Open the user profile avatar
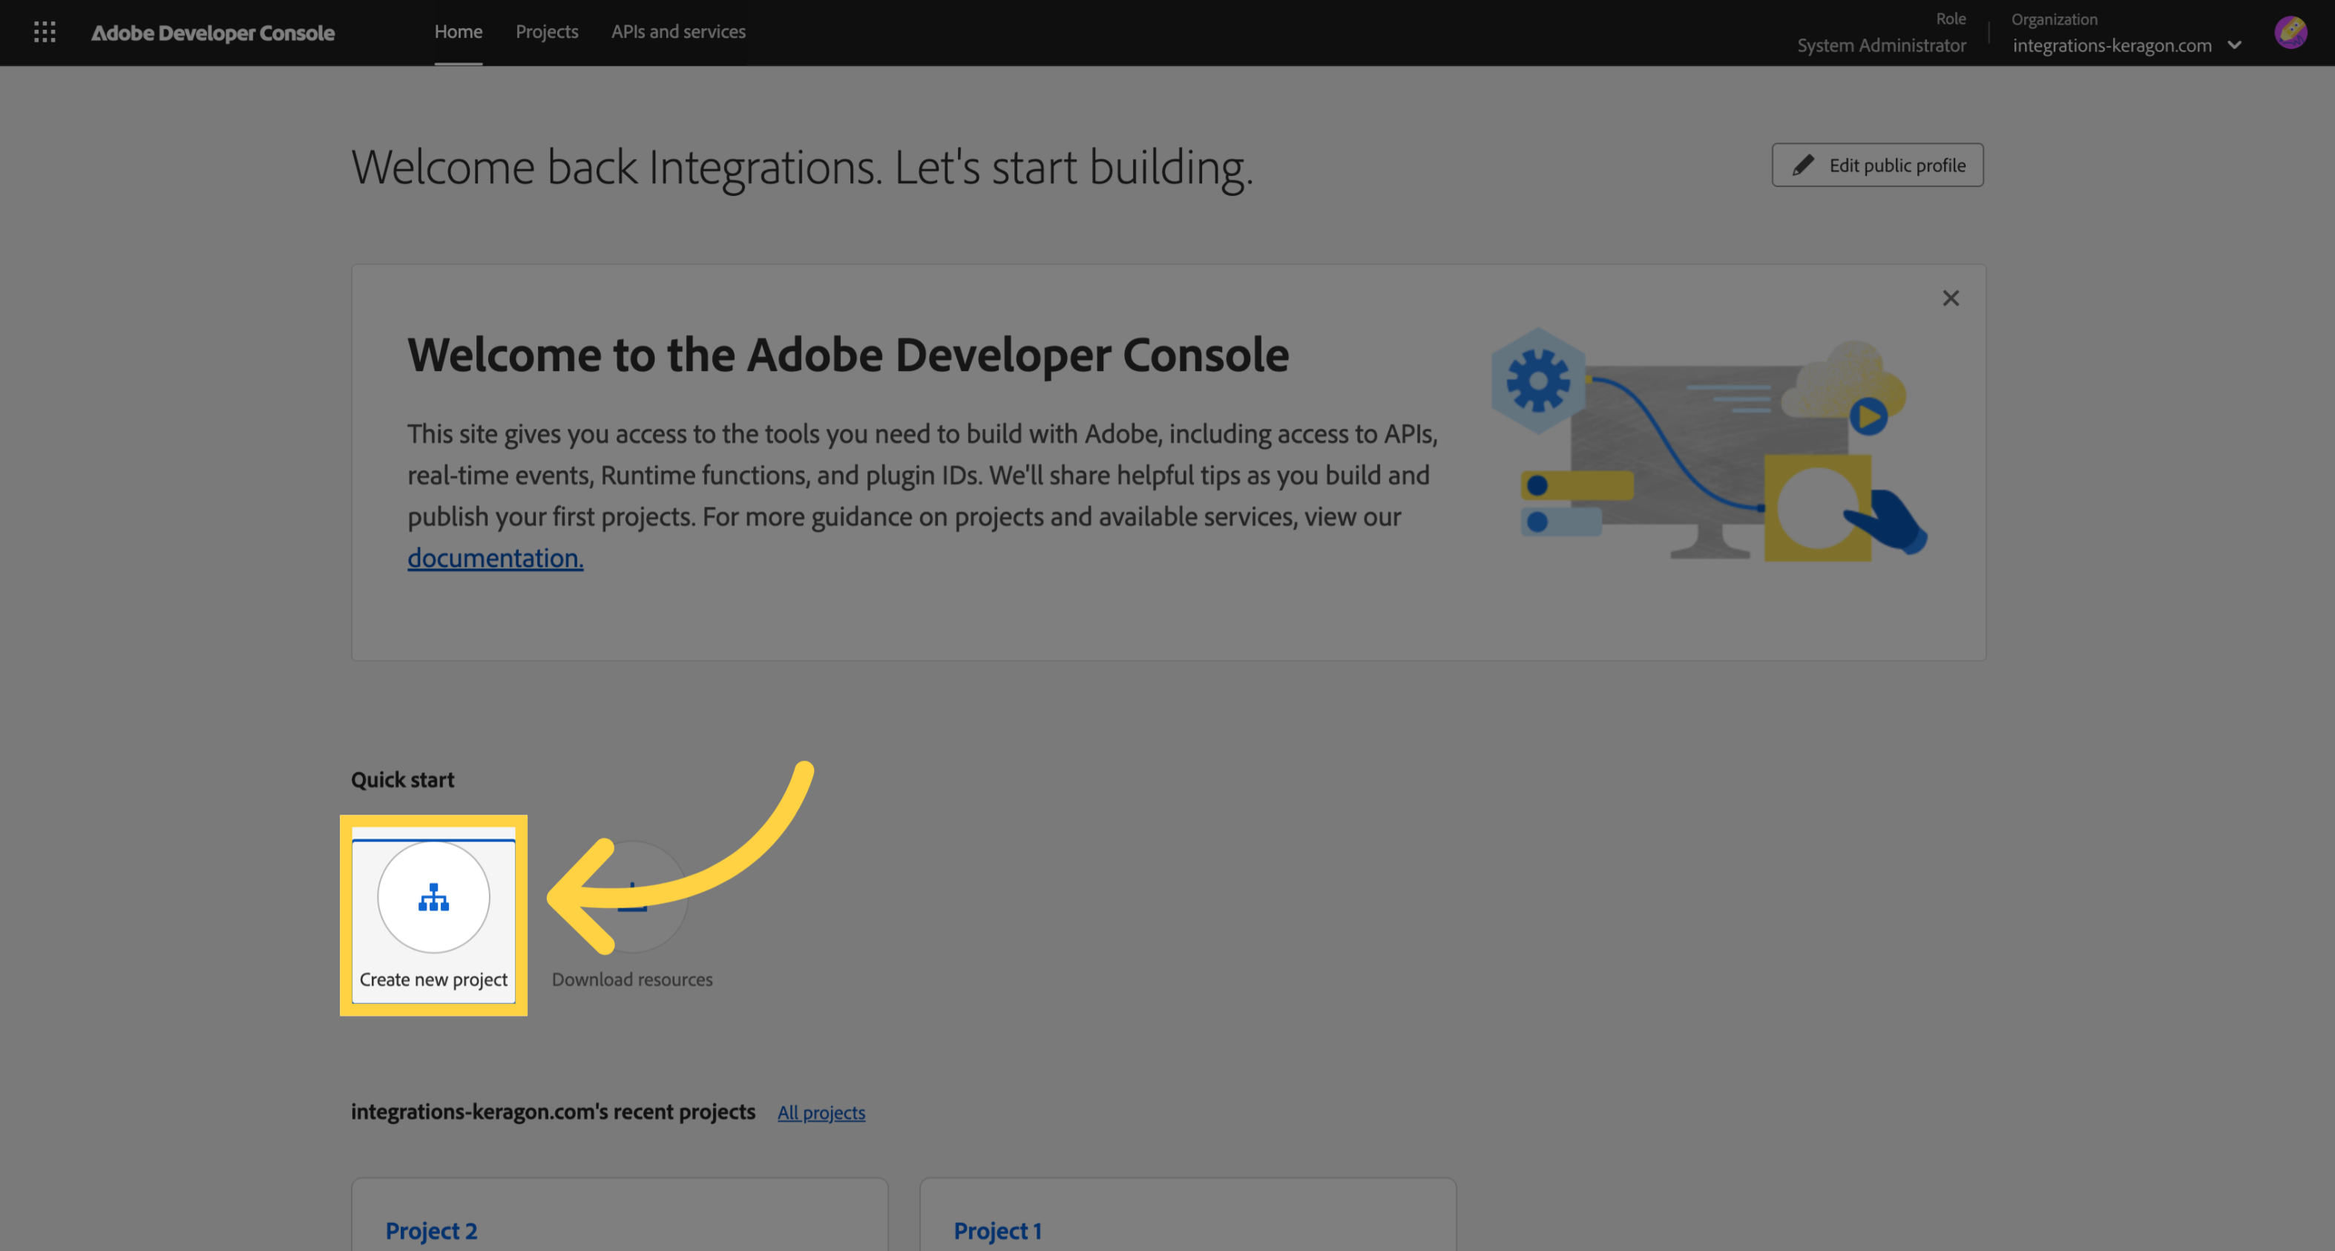2335x1251 pixels. tap(2290, 33)
